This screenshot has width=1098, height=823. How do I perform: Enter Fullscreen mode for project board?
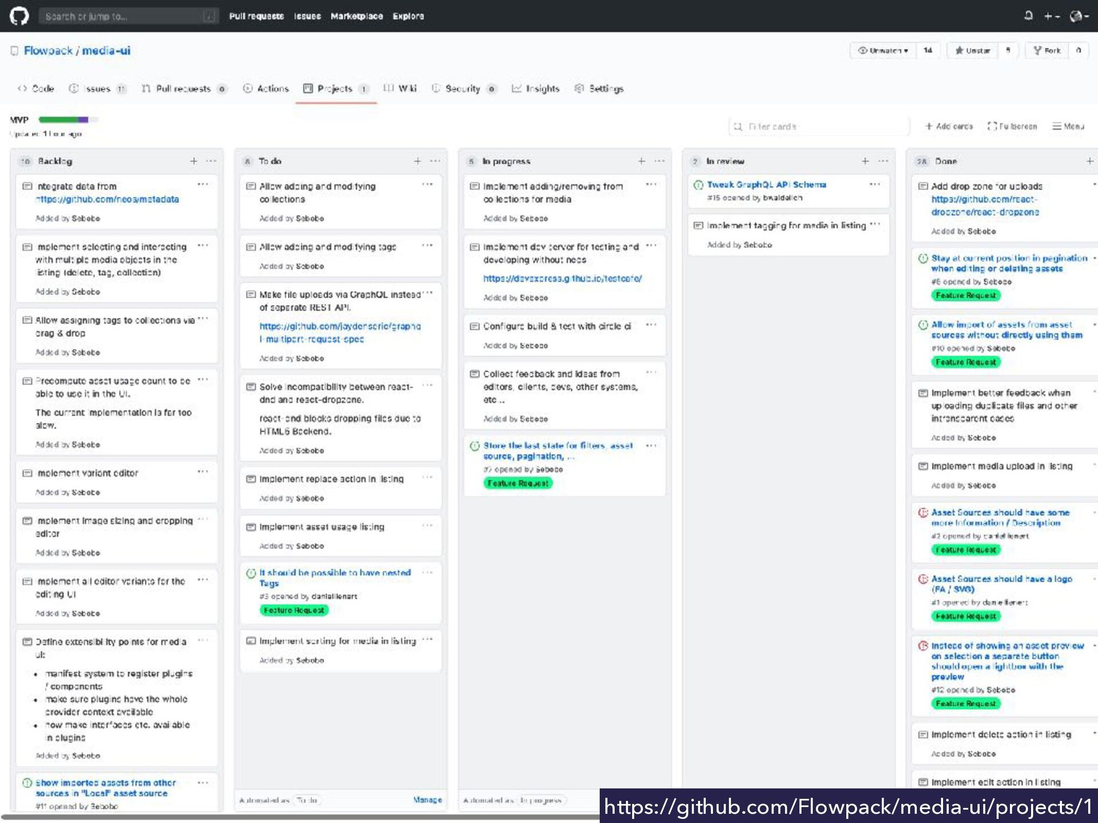[1012, 126]
